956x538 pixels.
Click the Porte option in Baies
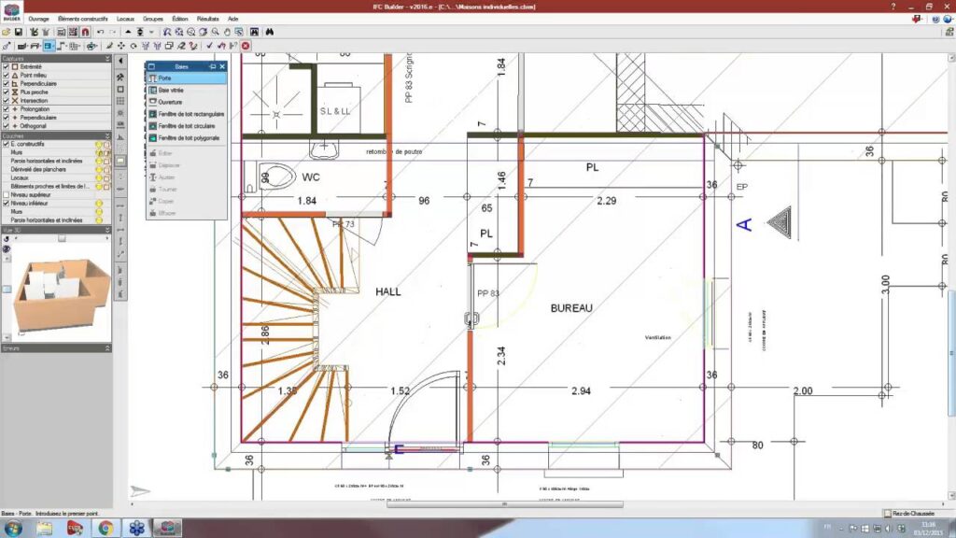(x=165, y=78)
